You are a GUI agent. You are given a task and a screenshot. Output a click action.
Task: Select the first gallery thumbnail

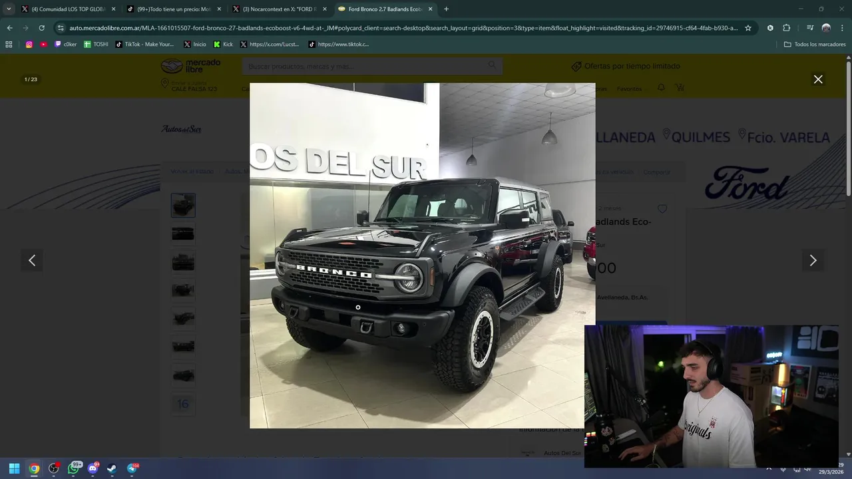[183, 205]
